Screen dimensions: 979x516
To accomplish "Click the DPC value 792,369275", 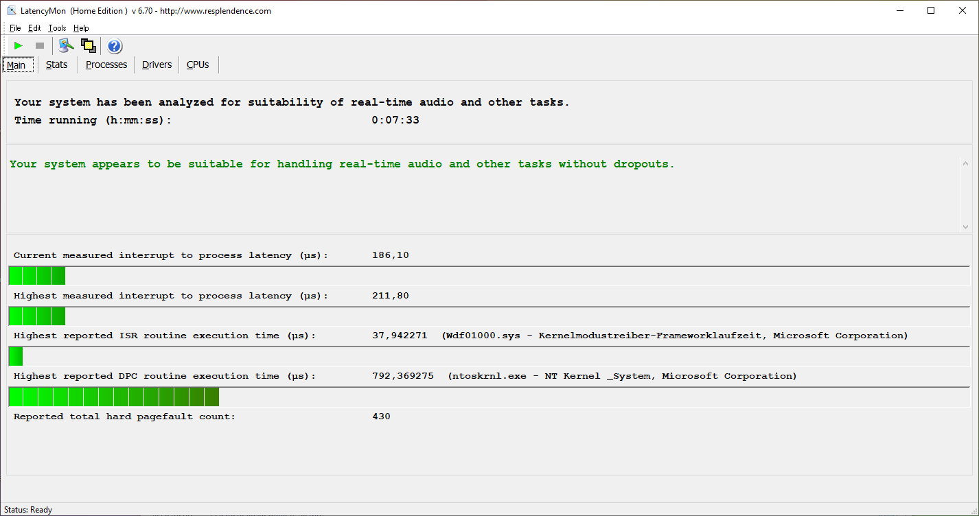I will point(402,376).
